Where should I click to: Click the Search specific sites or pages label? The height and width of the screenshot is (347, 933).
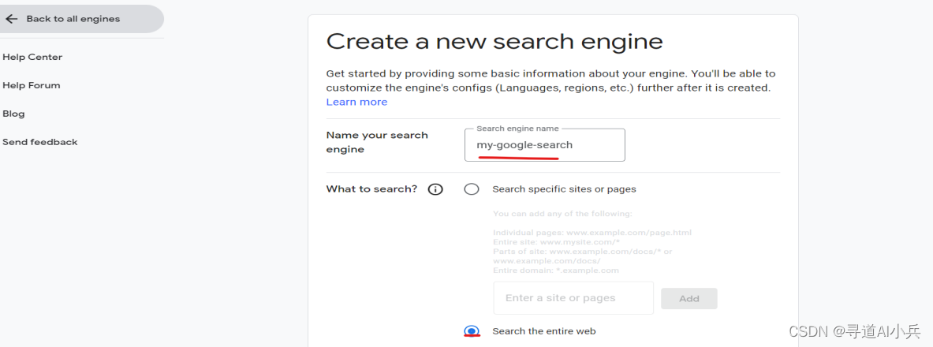coord(564,189)
